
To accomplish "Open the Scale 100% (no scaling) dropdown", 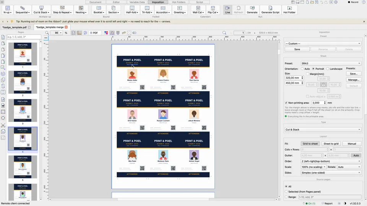I will tap(313, 167).
